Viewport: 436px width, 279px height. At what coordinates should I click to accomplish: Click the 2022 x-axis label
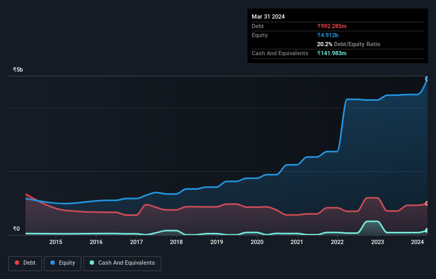[x=337, y=242]
